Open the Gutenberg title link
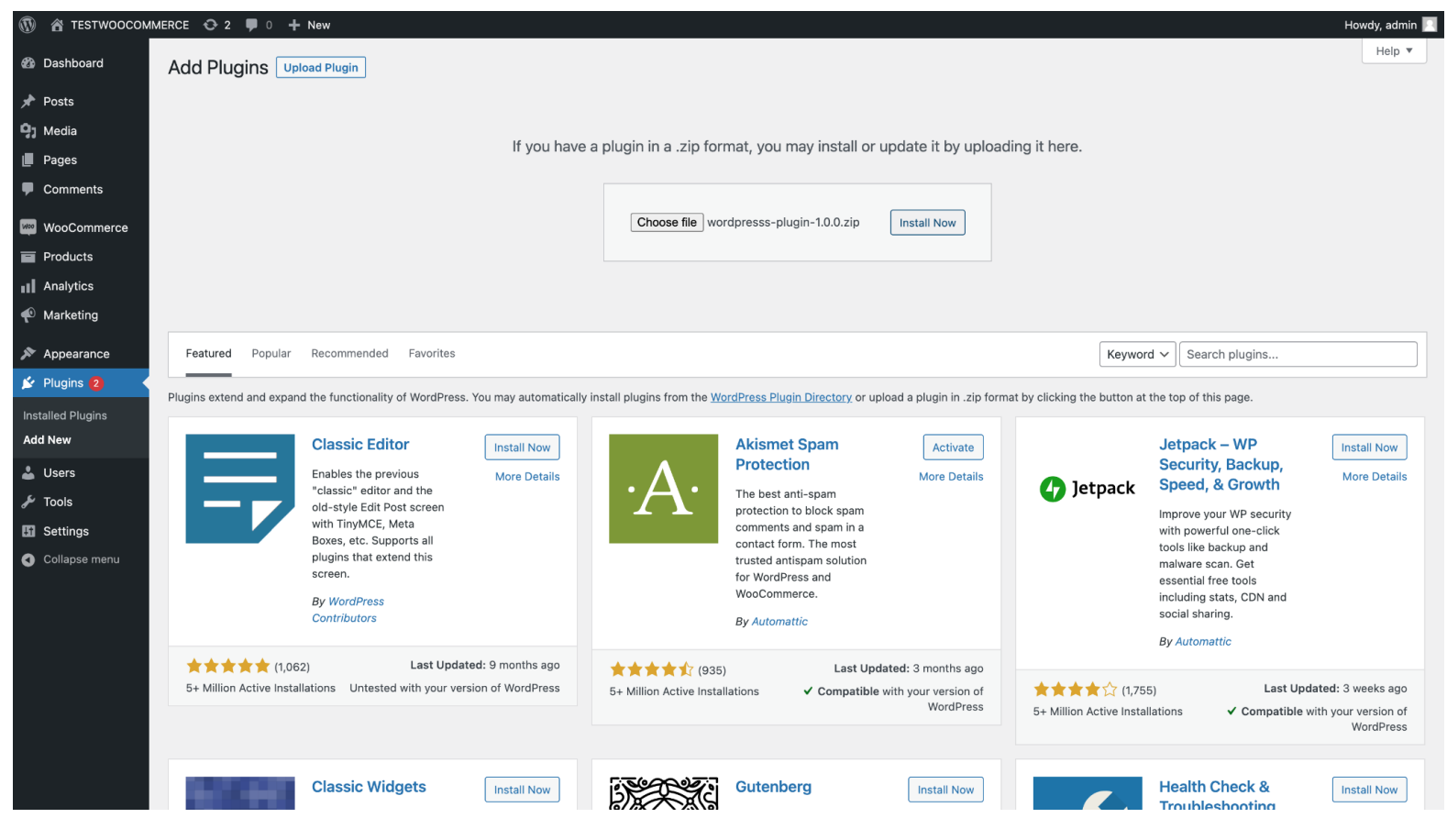Screen dimensions: 1447x829 [x=773, y=788]
